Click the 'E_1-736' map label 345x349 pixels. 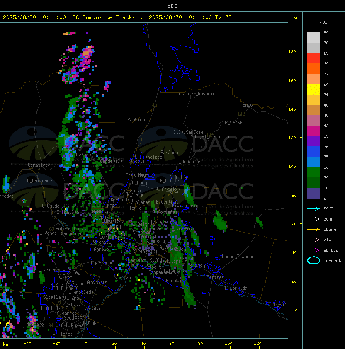tap(233, 123)
